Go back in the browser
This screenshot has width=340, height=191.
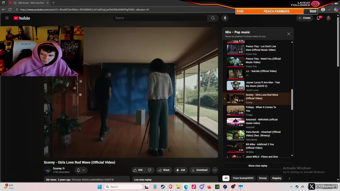(x=3, y=10)
